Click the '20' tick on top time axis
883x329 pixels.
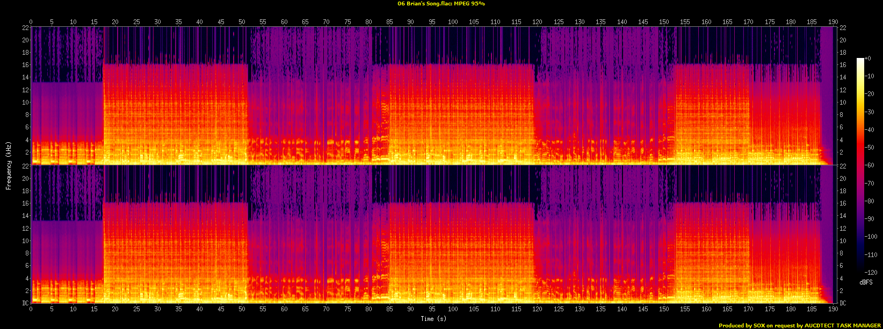(x=115, y=22)
